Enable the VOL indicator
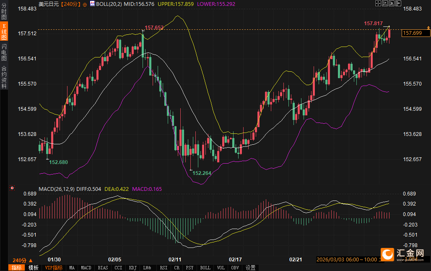Screen dimensions: 431x271 click(x=221, y=268)
